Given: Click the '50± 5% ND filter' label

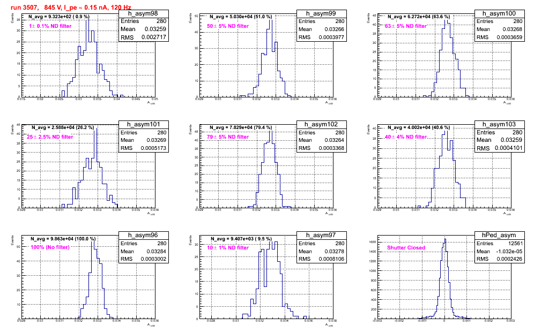Looking at the screenshot, I should pos(228,26).
